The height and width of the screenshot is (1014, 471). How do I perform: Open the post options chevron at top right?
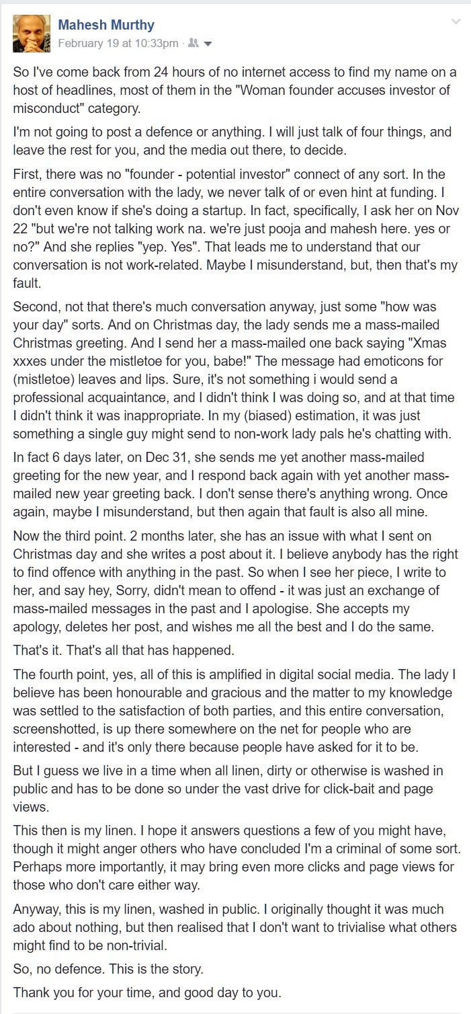pos(456,22)
